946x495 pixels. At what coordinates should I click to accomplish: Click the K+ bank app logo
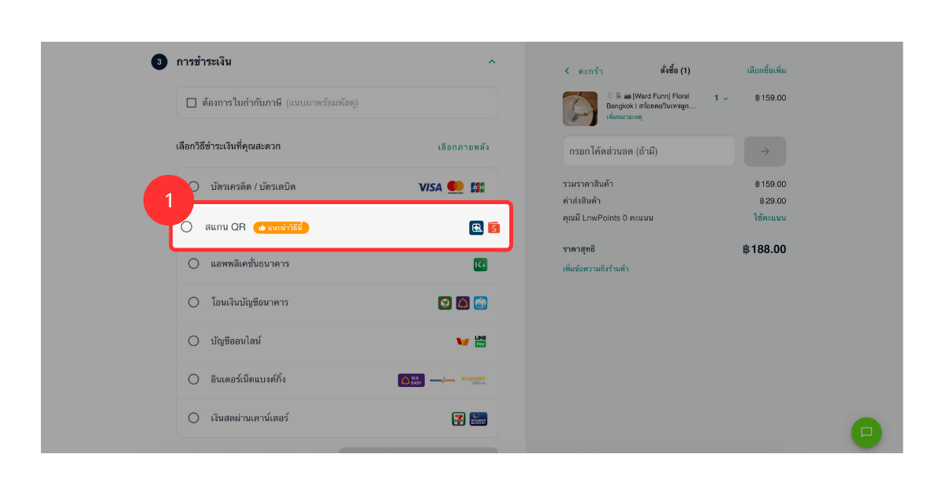pos(480,265)
